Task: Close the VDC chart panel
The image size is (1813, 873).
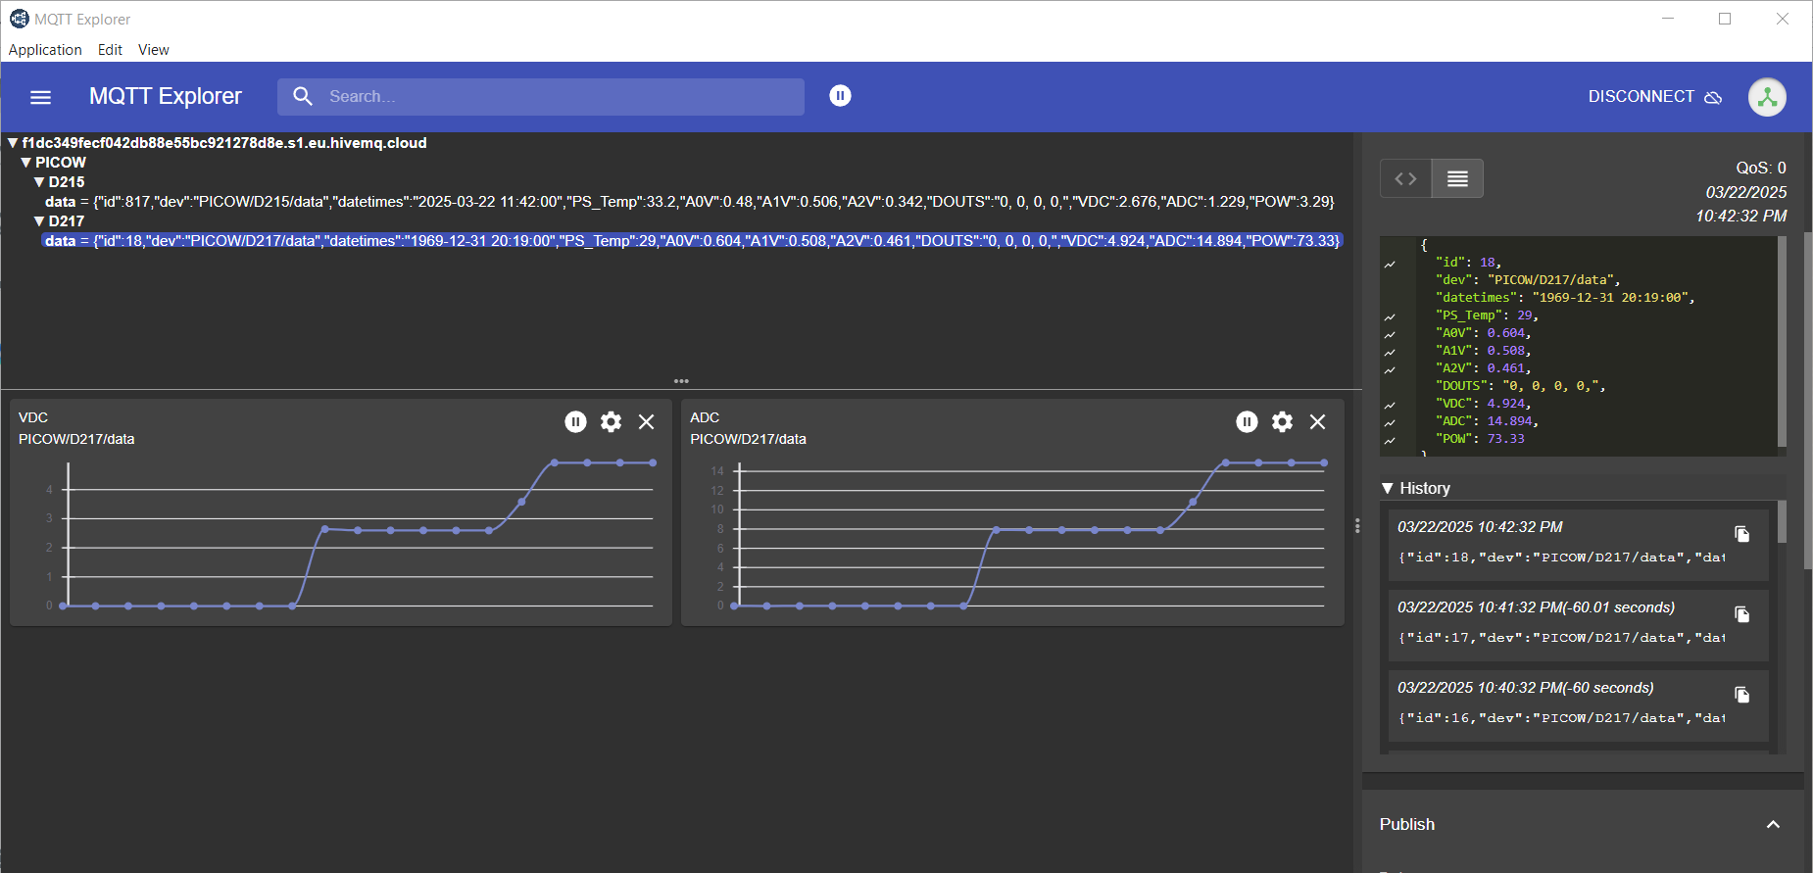Action: pos(646,421)
